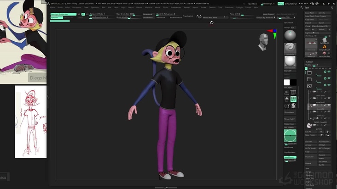Open the SkinShade4 material sphere picker
Screen dimensions: 337x189
tap(290, 62)
